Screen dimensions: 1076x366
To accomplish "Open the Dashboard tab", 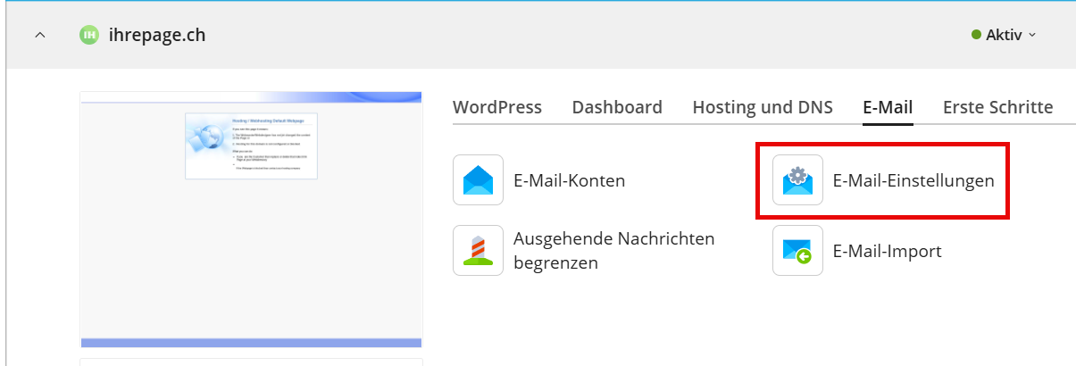I will point(617,108).
